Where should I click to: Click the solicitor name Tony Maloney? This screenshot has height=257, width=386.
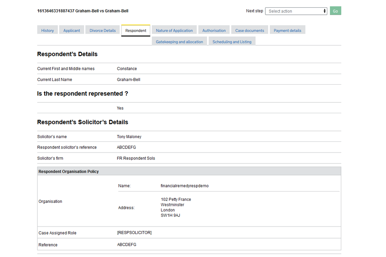[x=129, y=137]
